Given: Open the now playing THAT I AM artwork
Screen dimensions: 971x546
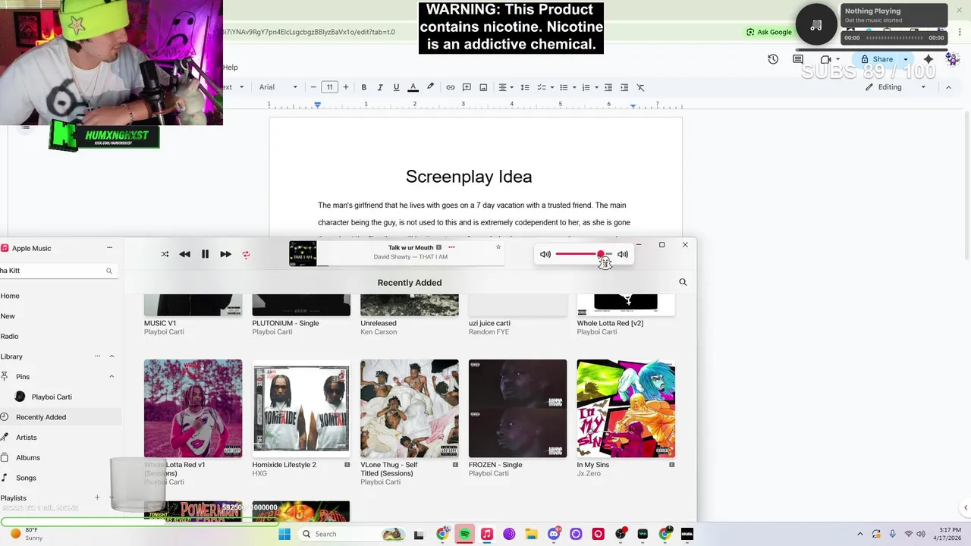Looking at the screenshot, I should point(303,254).
